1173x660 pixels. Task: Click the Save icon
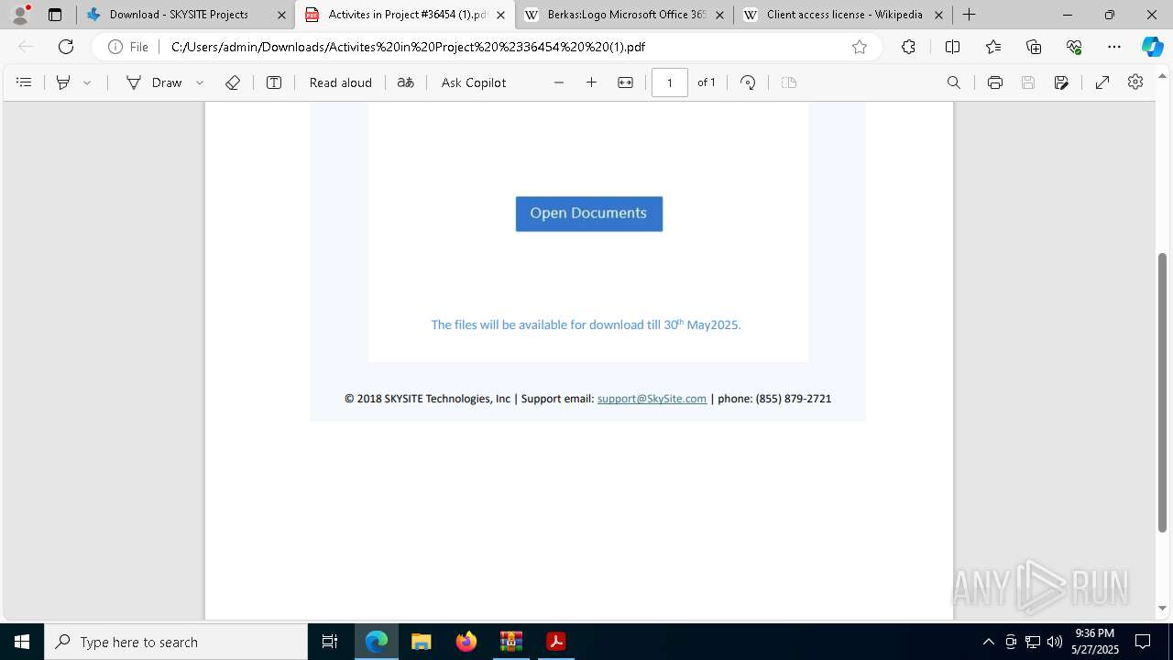pos(1028,82)
